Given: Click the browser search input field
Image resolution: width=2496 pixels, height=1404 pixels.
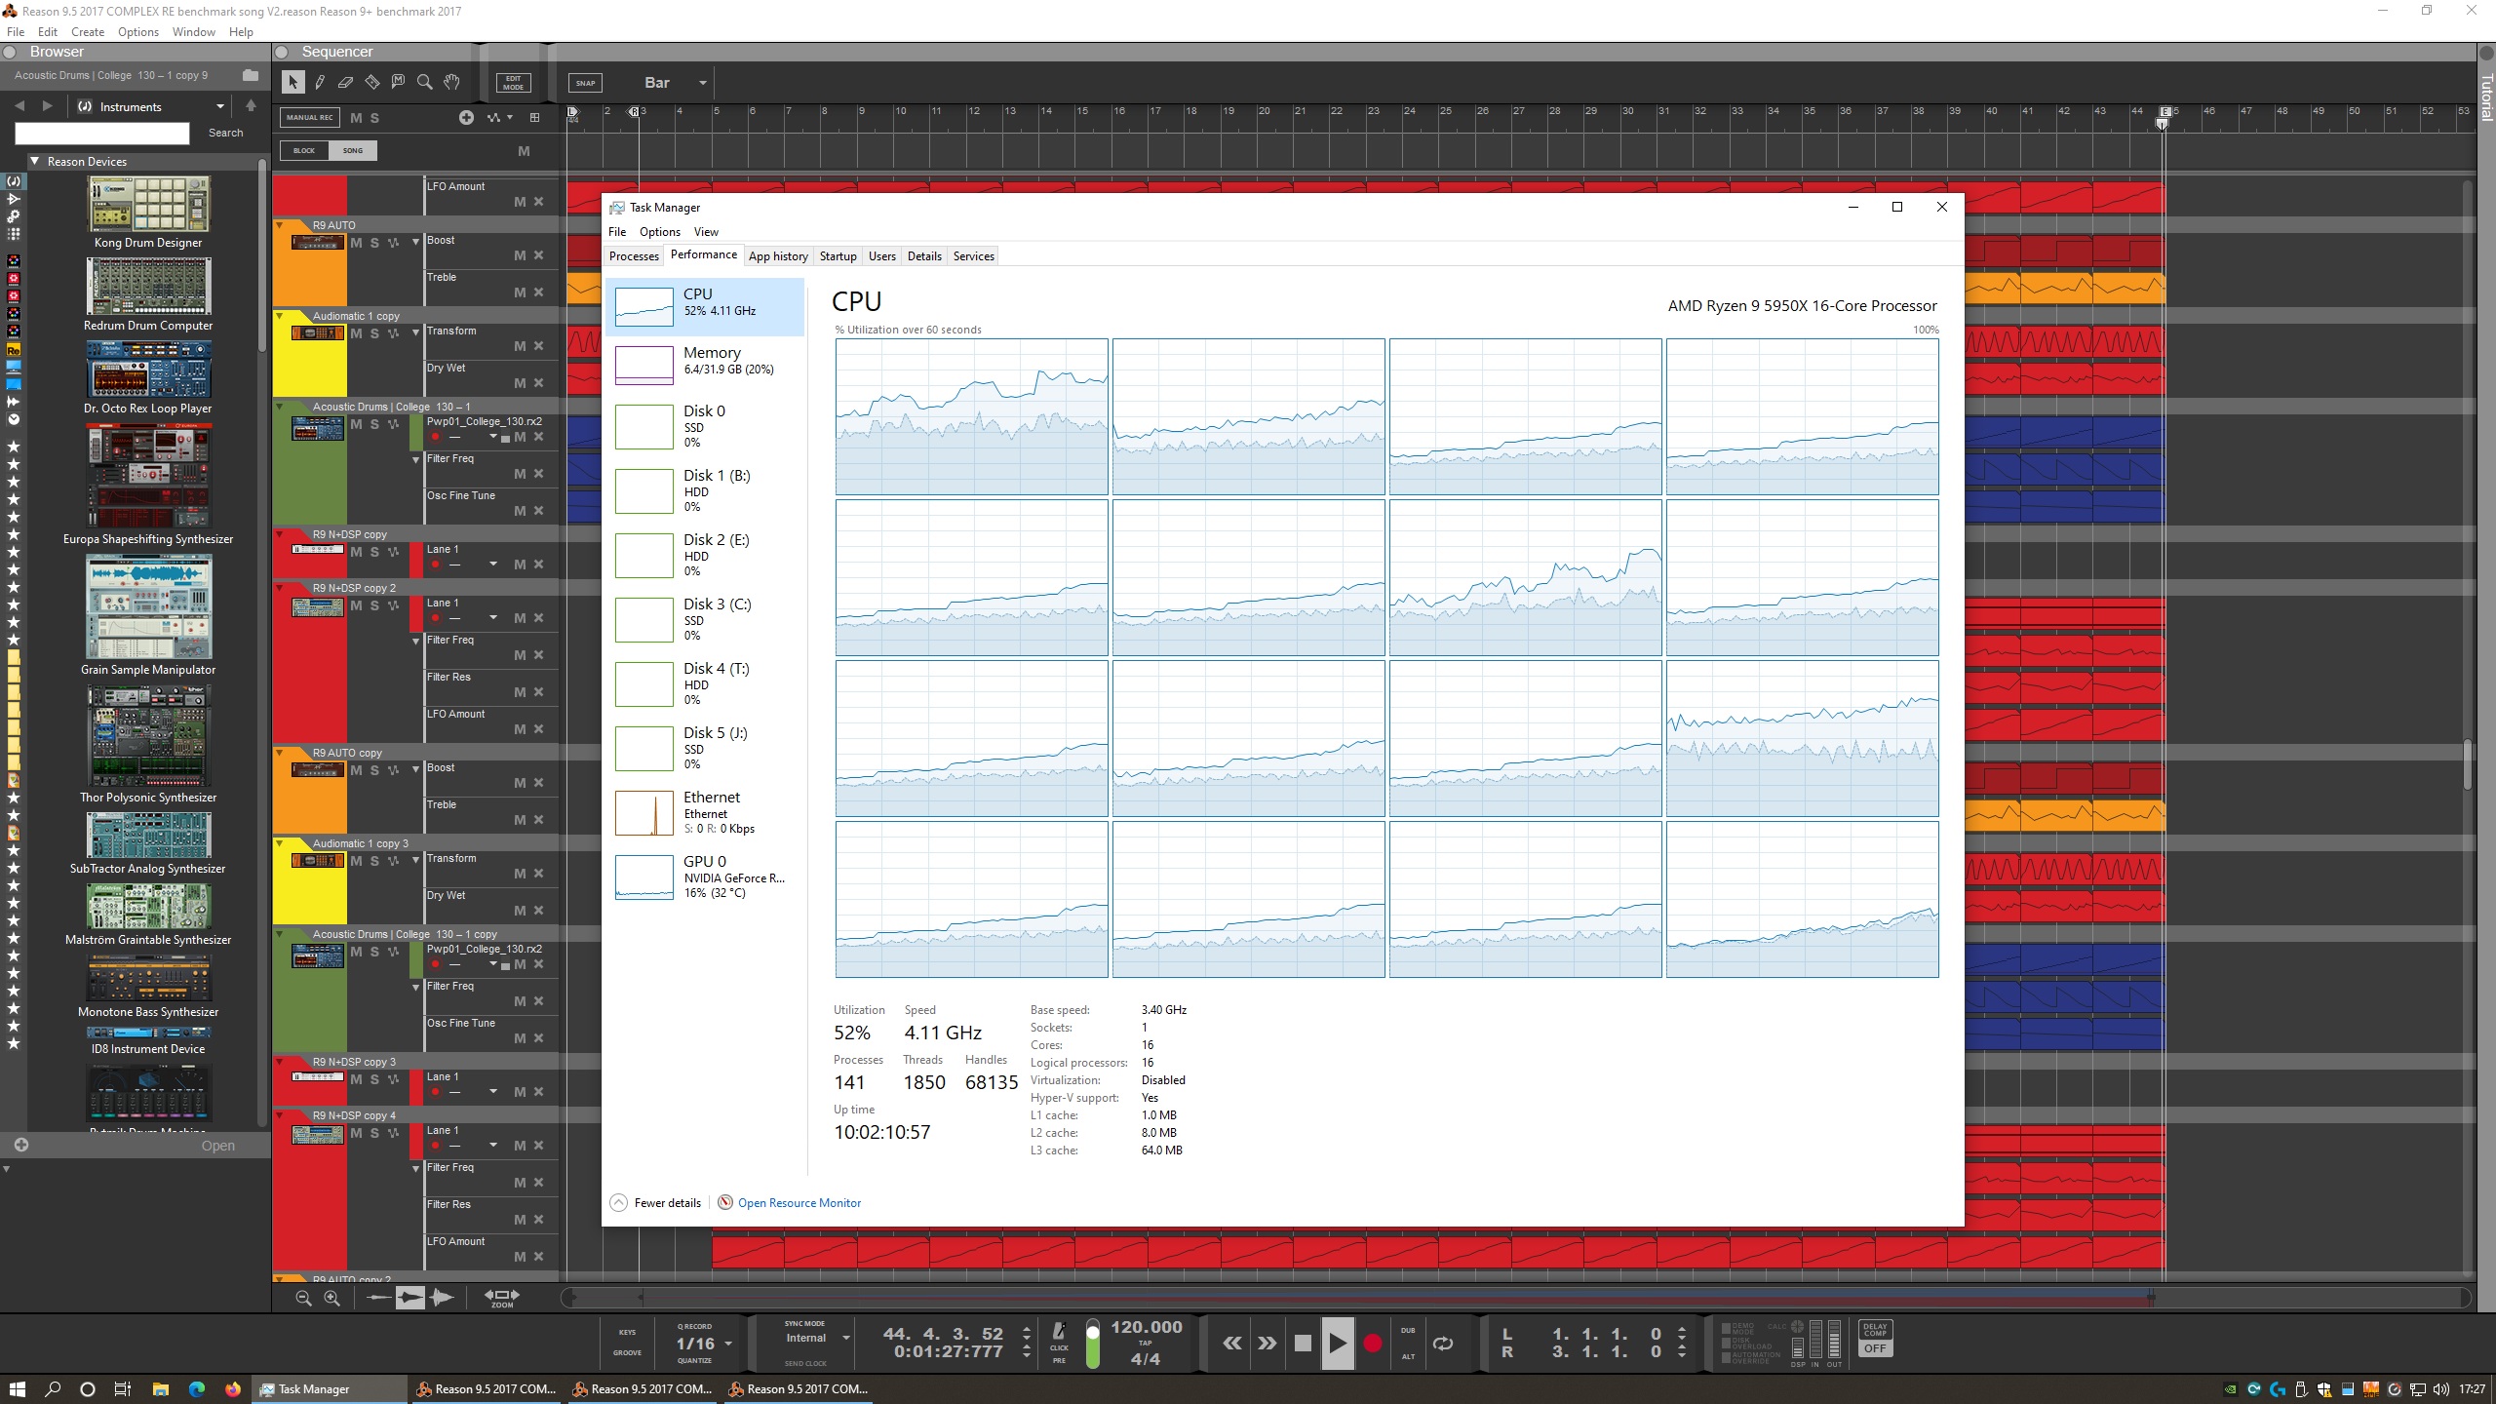Looking at the screenshot, I should coord(102,133).
